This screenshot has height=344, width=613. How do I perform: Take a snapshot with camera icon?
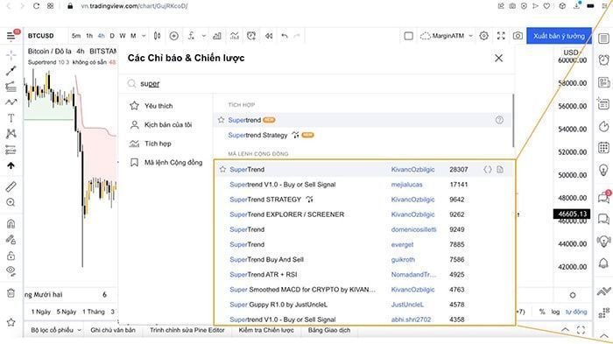tap(518, 36)
